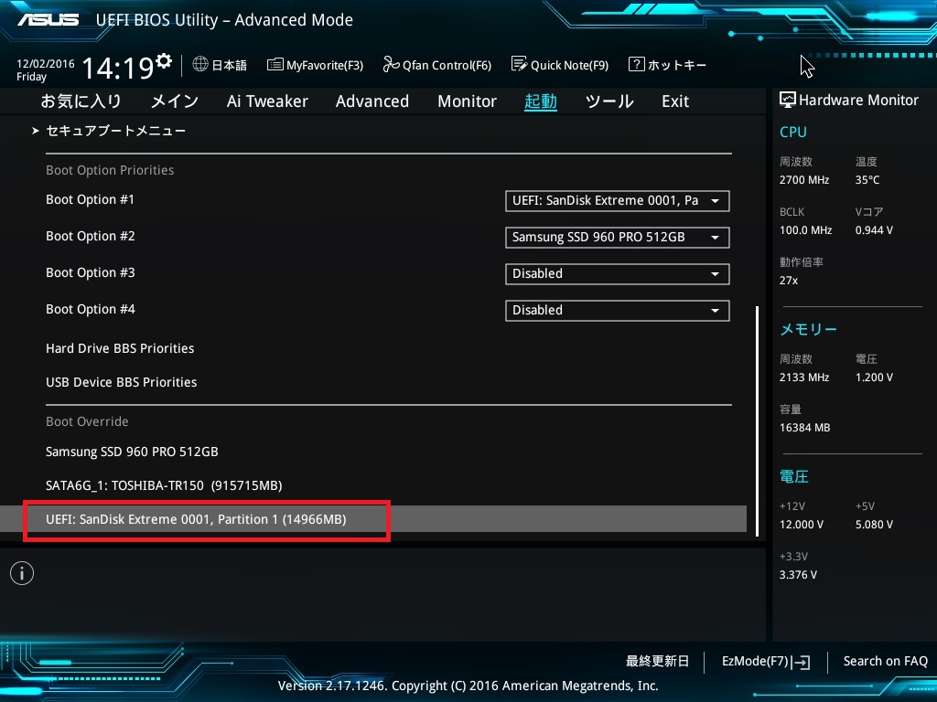Viewport: 937px width, 702px height.
Task: Click the Hardware Monitor display icon
Action: point(788,100)
